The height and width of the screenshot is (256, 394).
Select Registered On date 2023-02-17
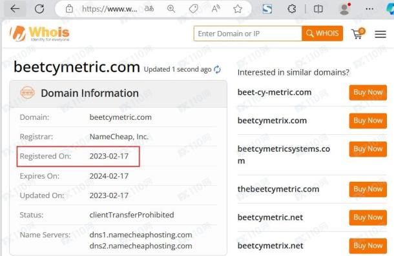tap(109, 156)
